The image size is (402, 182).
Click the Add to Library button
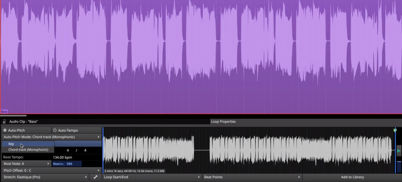[x=352, y=177]
